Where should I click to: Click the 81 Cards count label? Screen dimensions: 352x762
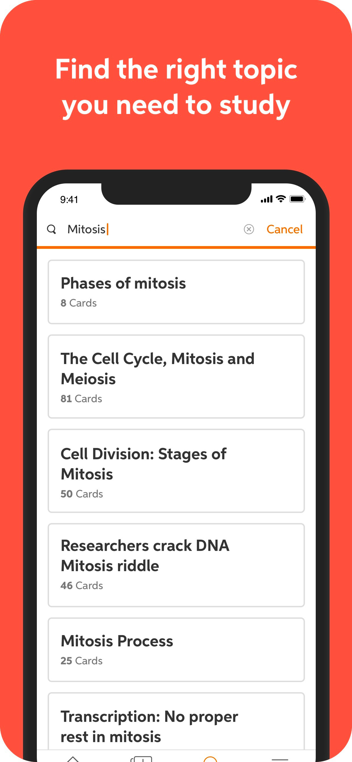[81, 399]
